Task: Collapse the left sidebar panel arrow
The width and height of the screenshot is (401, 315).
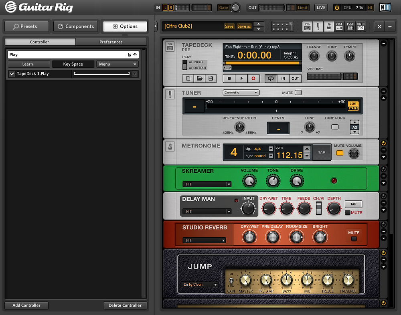Action: pos(156,26)
